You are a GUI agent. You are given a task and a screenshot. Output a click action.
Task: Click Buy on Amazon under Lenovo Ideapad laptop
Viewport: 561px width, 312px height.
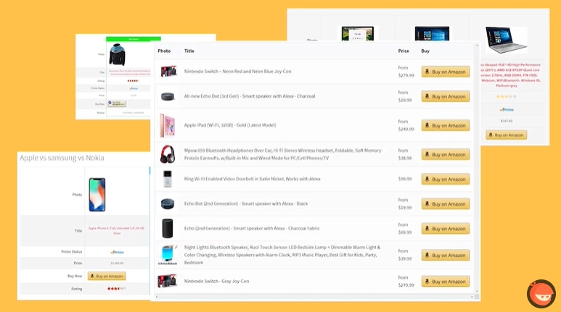(x=506, y=135)
